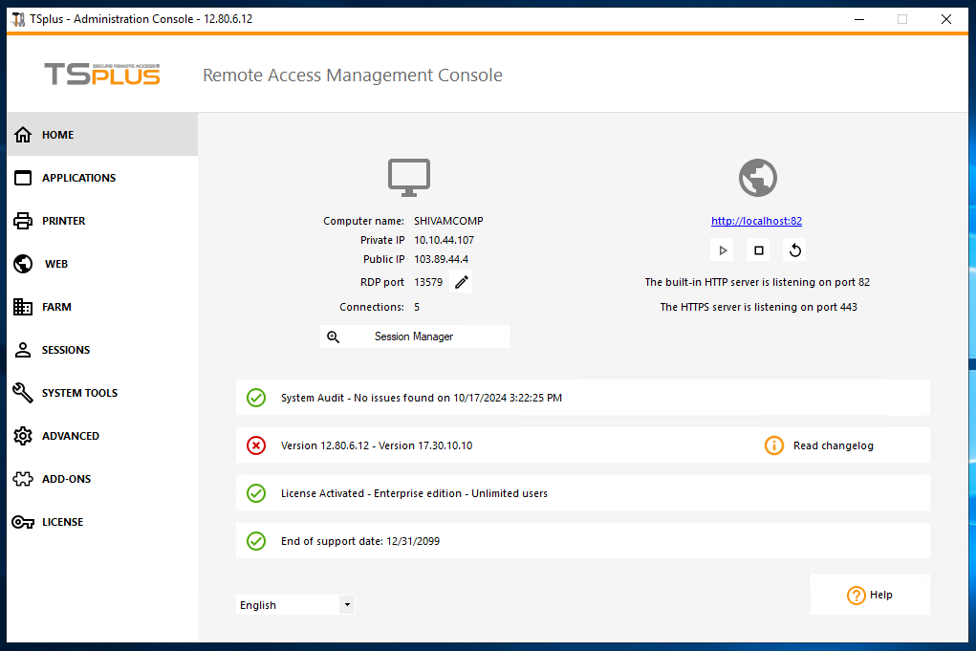Open the Add-Ons section

[x=102, y=479]
